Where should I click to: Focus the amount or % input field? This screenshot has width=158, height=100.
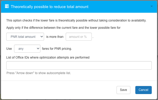pos(79,37)
